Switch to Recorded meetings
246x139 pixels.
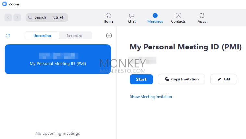(x=75, y=36)
